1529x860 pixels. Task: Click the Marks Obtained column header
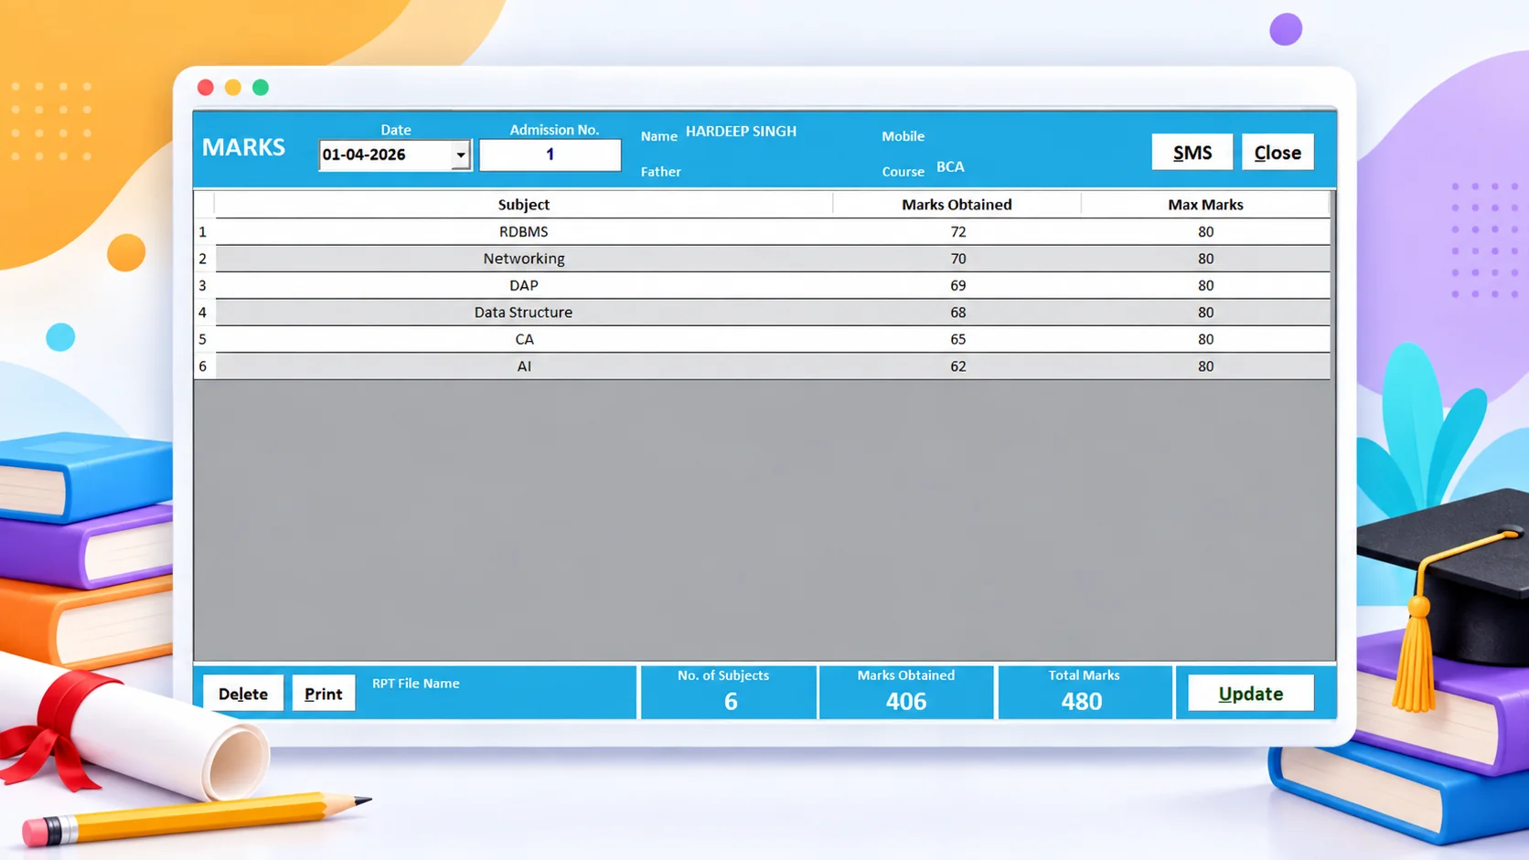[x=957, y=205]
